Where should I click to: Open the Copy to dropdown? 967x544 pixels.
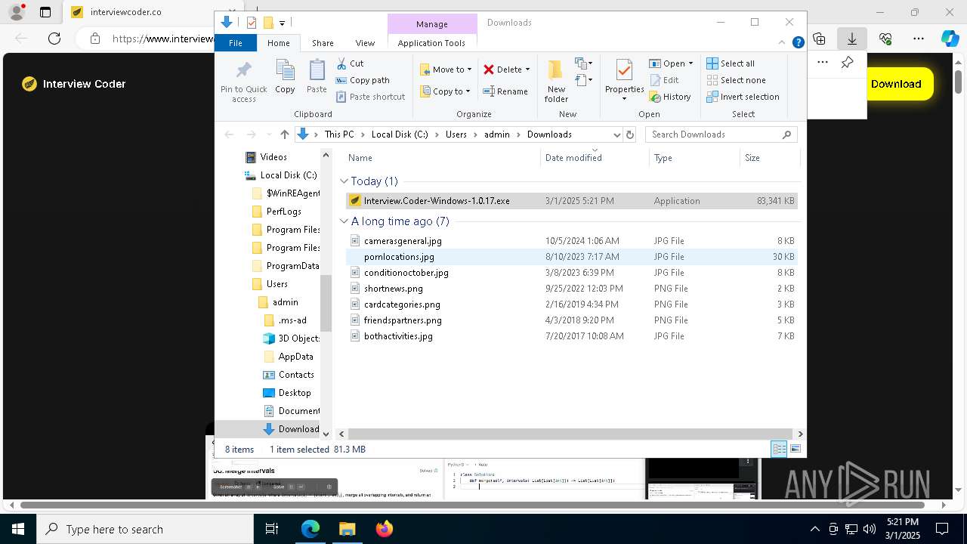[446, 91]
